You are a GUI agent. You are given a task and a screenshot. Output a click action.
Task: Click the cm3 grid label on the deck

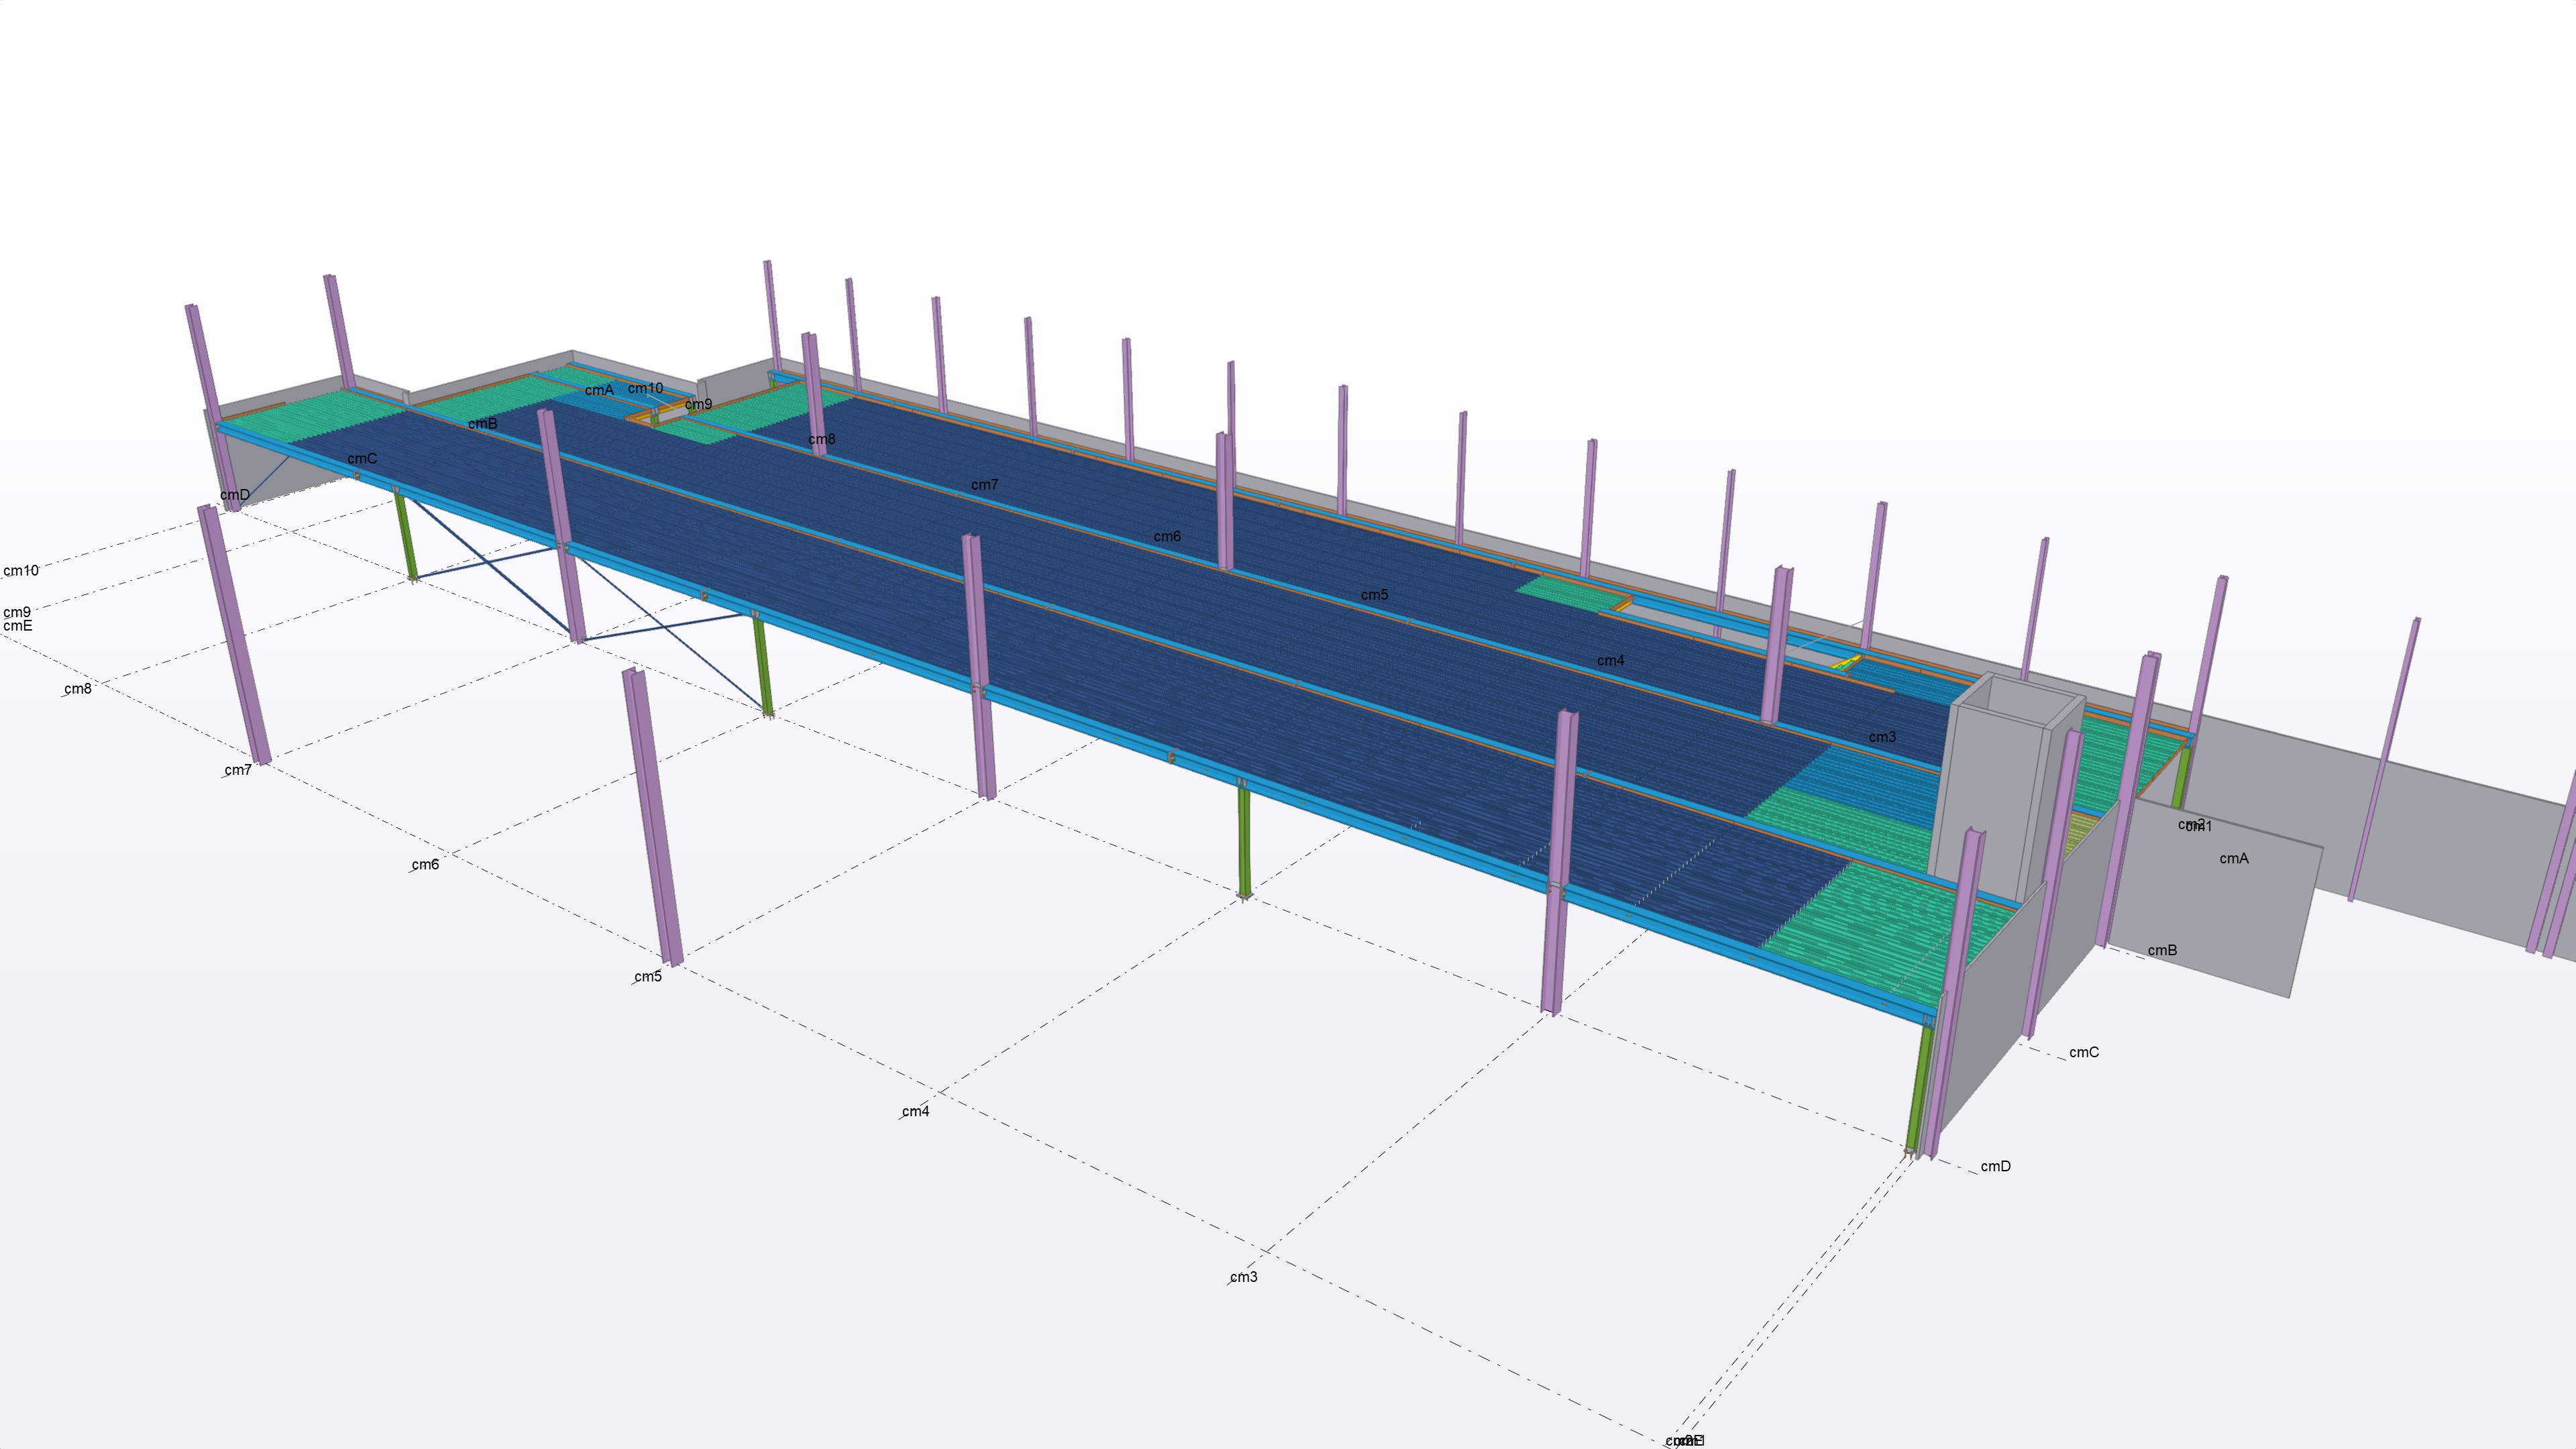click(x=1881, y=737)
